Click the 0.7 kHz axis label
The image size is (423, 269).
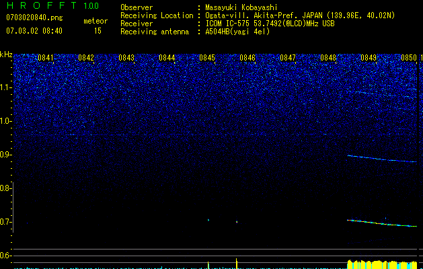pos(6,222)
